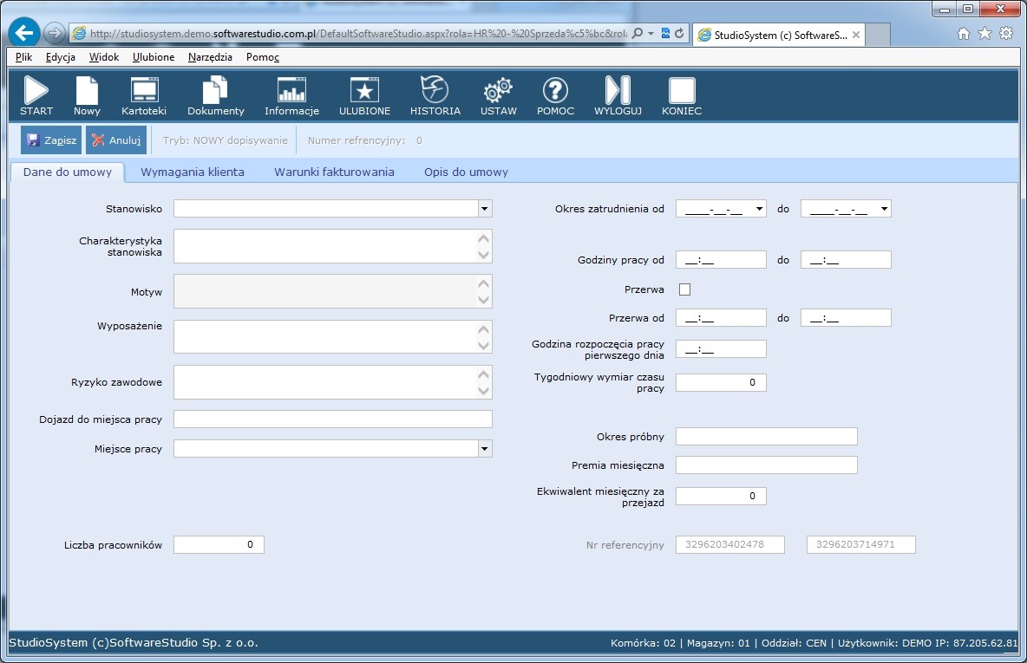Open the Kartoteki toolbar icon
Viewport: 1027px width, 663px height.
[143, 95]
